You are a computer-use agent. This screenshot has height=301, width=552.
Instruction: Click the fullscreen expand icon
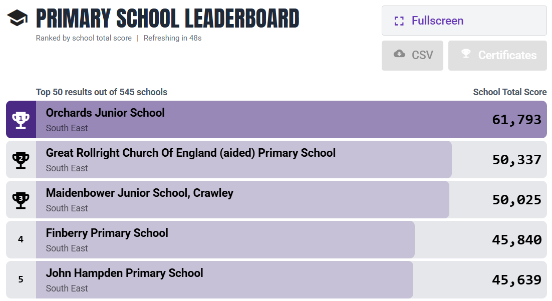(399, 21)
